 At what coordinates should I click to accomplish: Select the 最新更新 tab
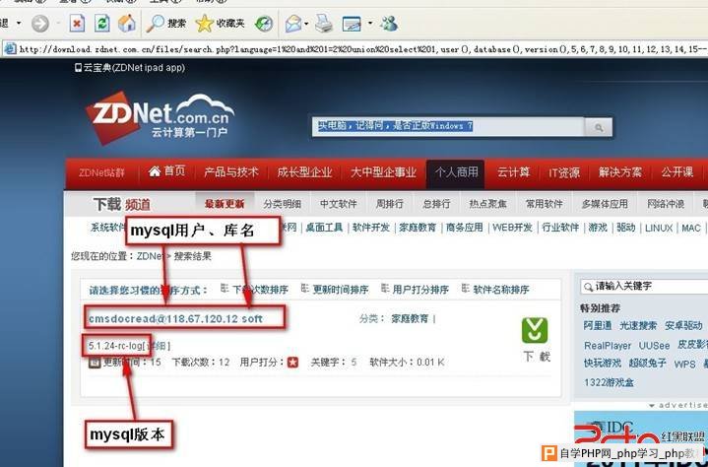click(x=225, y=204)
